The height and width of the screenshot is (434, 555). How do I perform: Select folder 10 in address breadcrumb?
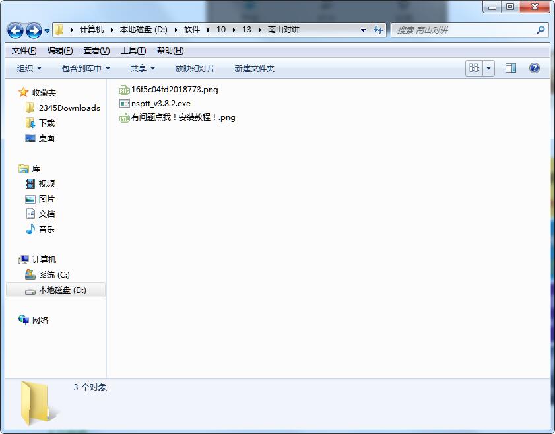coord(221,30)
